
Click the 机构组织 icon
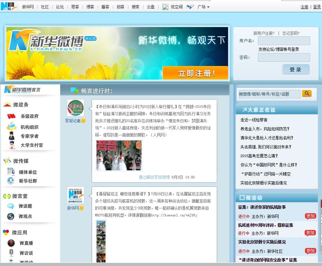click(12, 126)
